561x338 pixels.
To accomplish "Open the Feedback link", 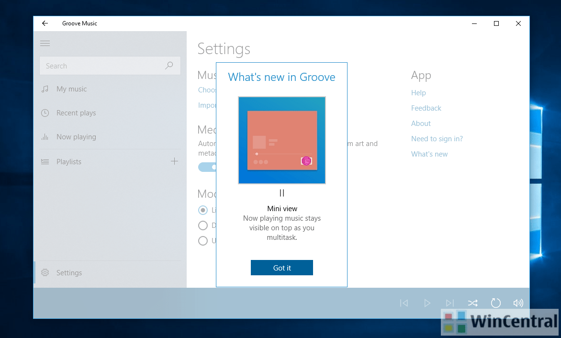I will pyautogui.click(x=426, y=108).
